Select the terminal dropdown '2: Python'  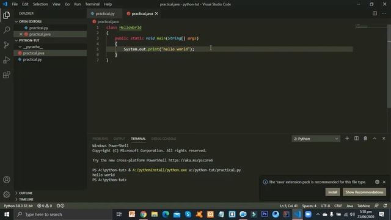point(316,139)
